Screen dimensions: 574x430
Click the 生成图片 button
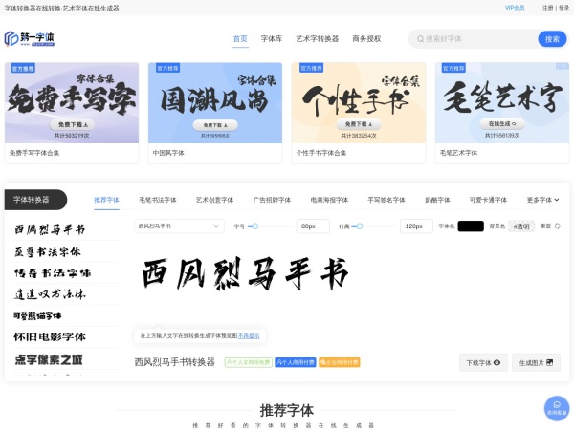tap(536, 363)
